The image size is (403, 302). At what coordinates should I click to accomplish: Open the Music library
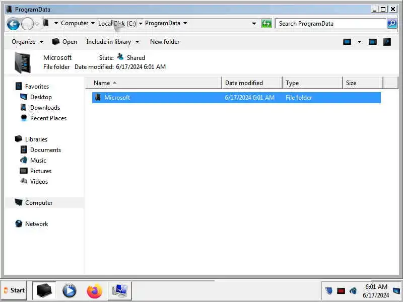38,160
